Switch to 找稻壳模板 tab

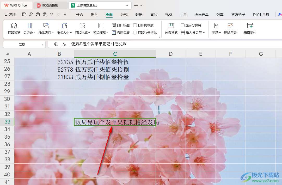point(50,5)
